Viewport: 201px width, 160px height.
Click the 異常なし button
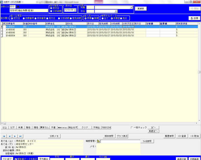(x=45, y=128)
